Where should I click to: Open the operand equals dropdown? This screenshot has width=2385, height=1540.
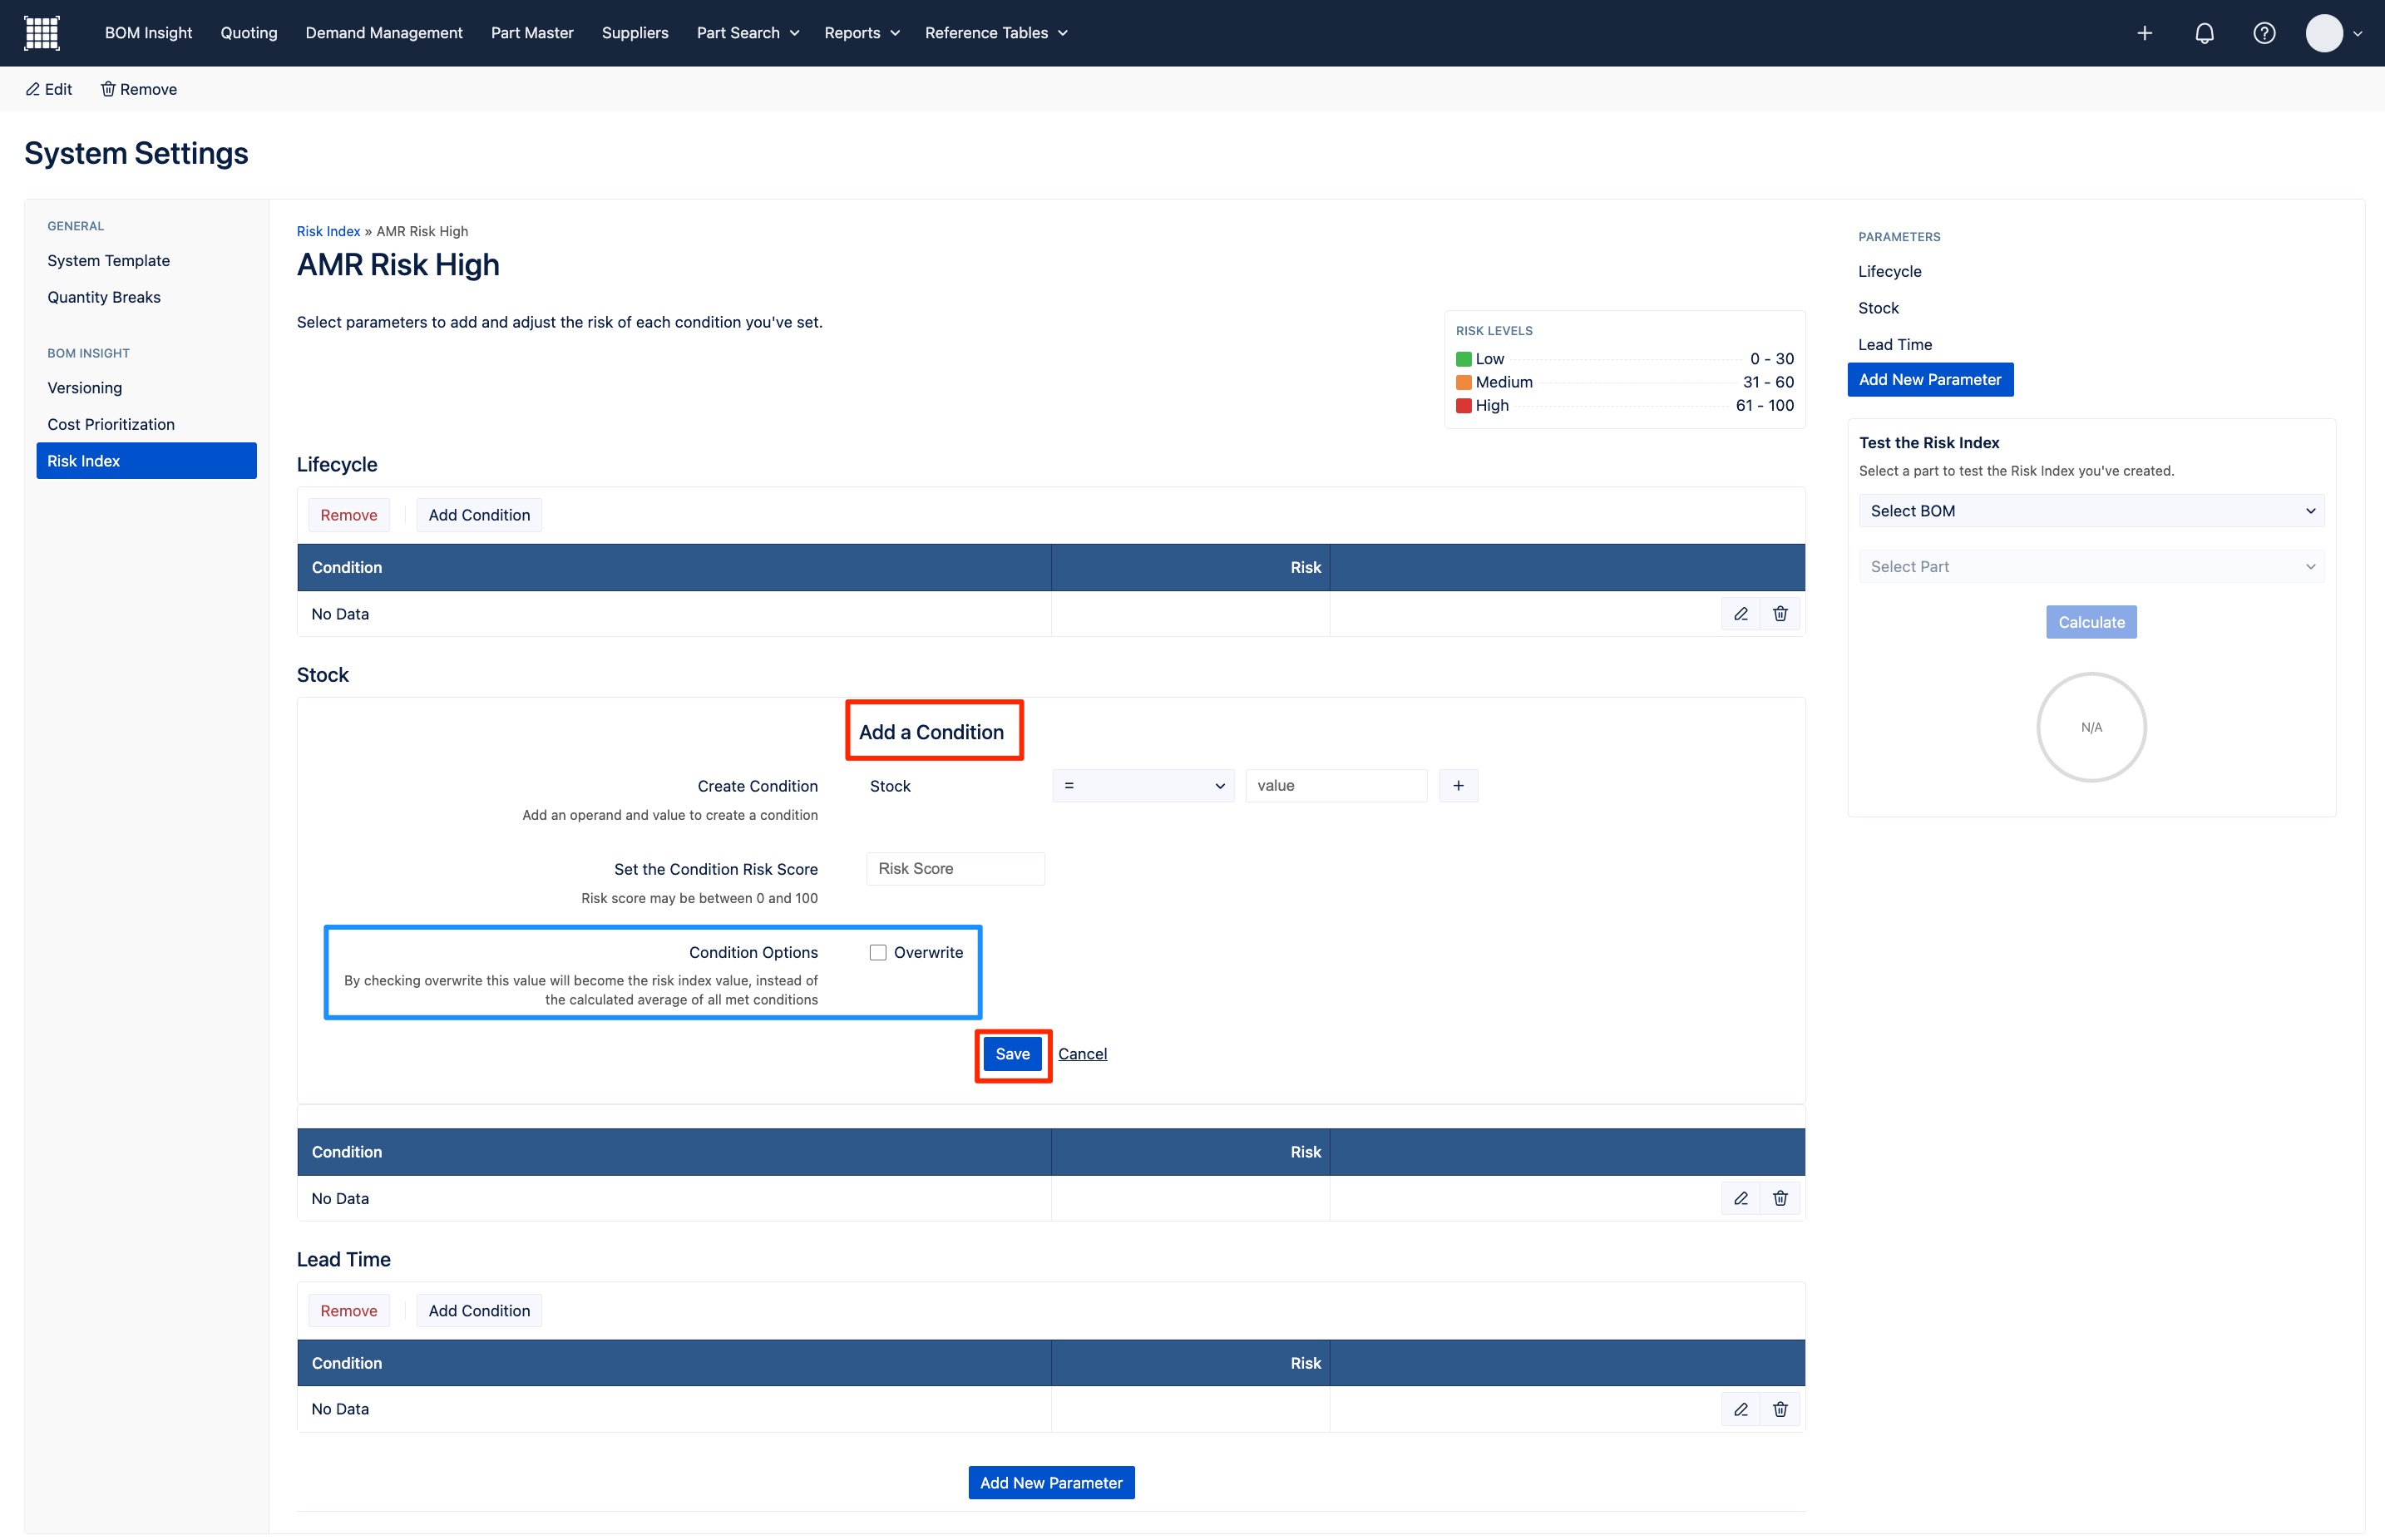1143,786
